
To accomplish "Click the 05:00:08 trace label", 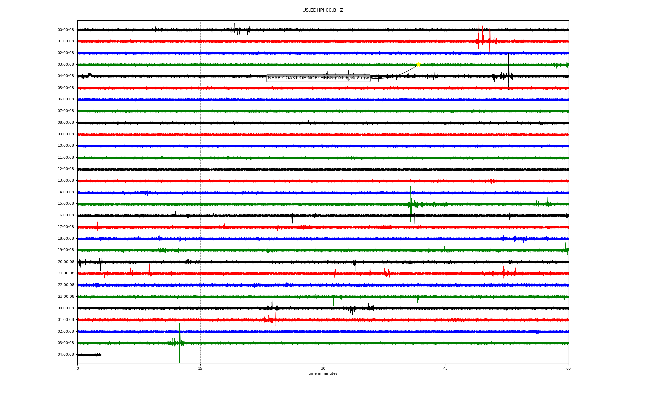I will (x=66, y=88).
